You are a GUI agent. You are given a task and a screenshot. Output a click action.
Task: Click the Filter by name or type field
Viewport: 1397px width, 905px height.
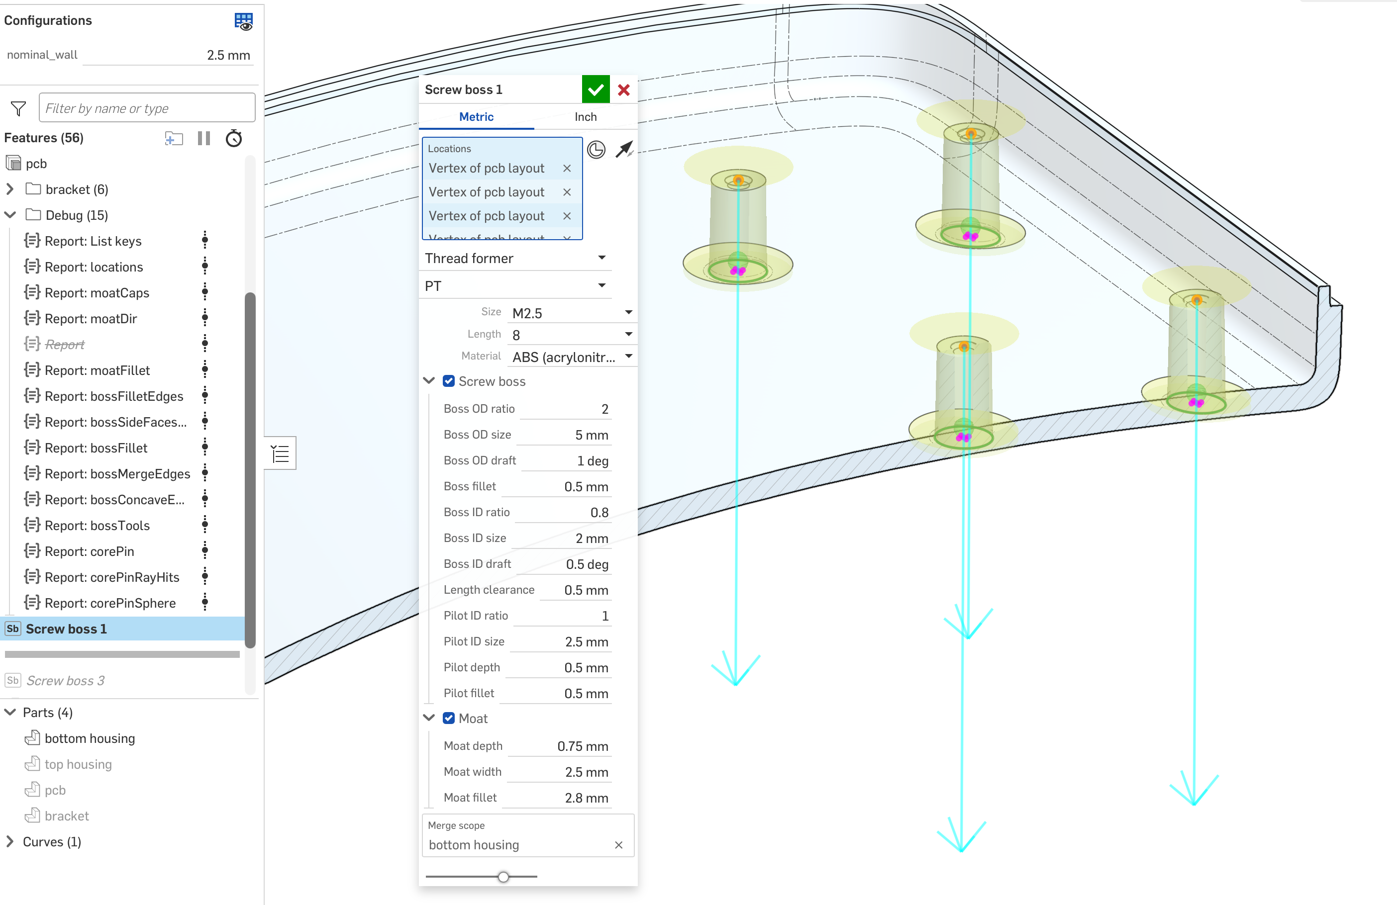click(x=147, y=108)
